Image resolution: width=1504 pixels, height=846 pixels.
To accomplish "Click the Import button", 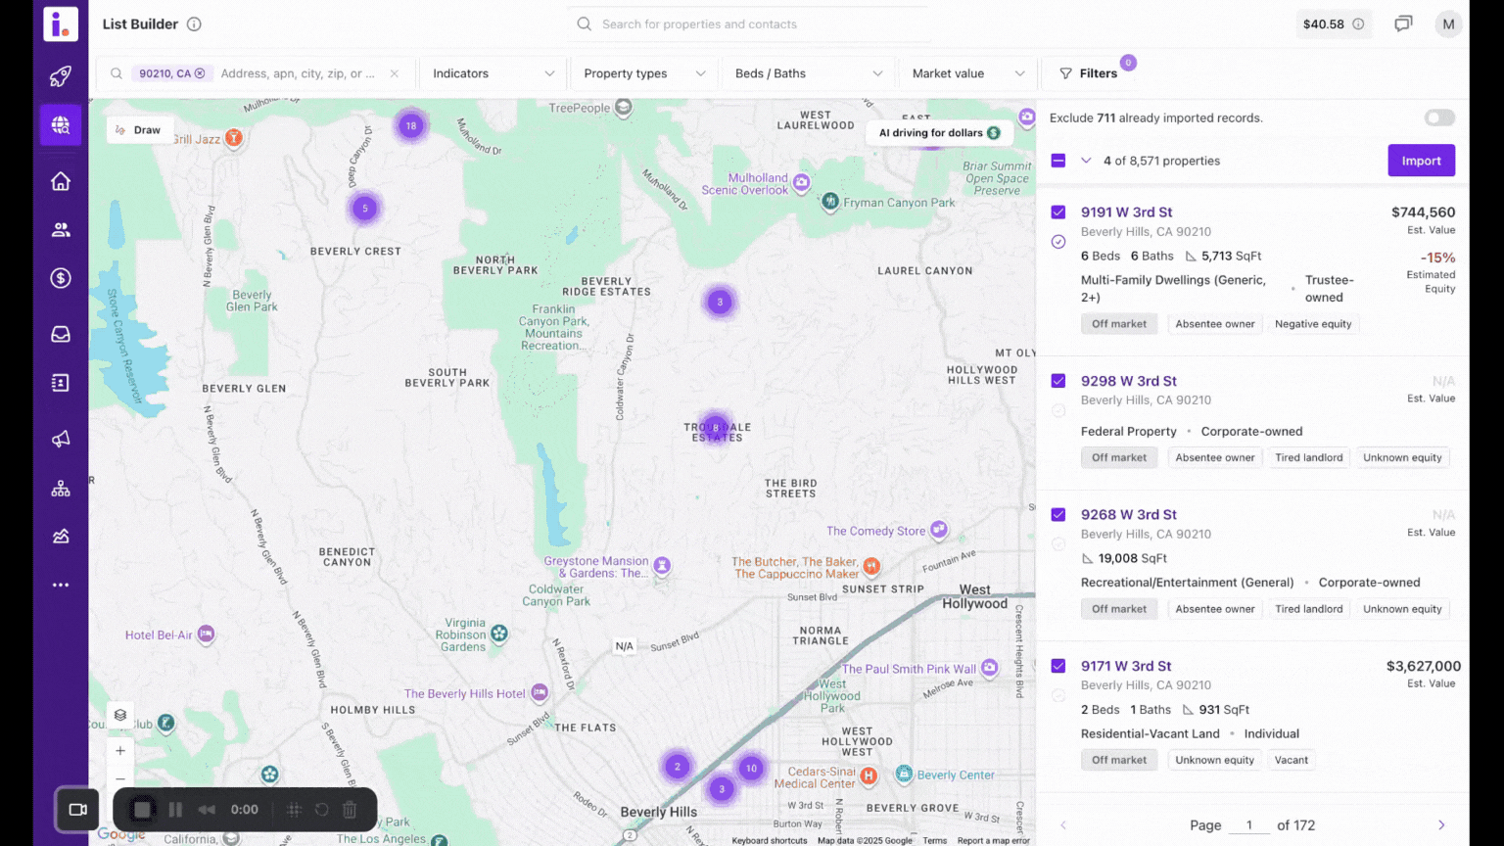I will point(1421,161).
